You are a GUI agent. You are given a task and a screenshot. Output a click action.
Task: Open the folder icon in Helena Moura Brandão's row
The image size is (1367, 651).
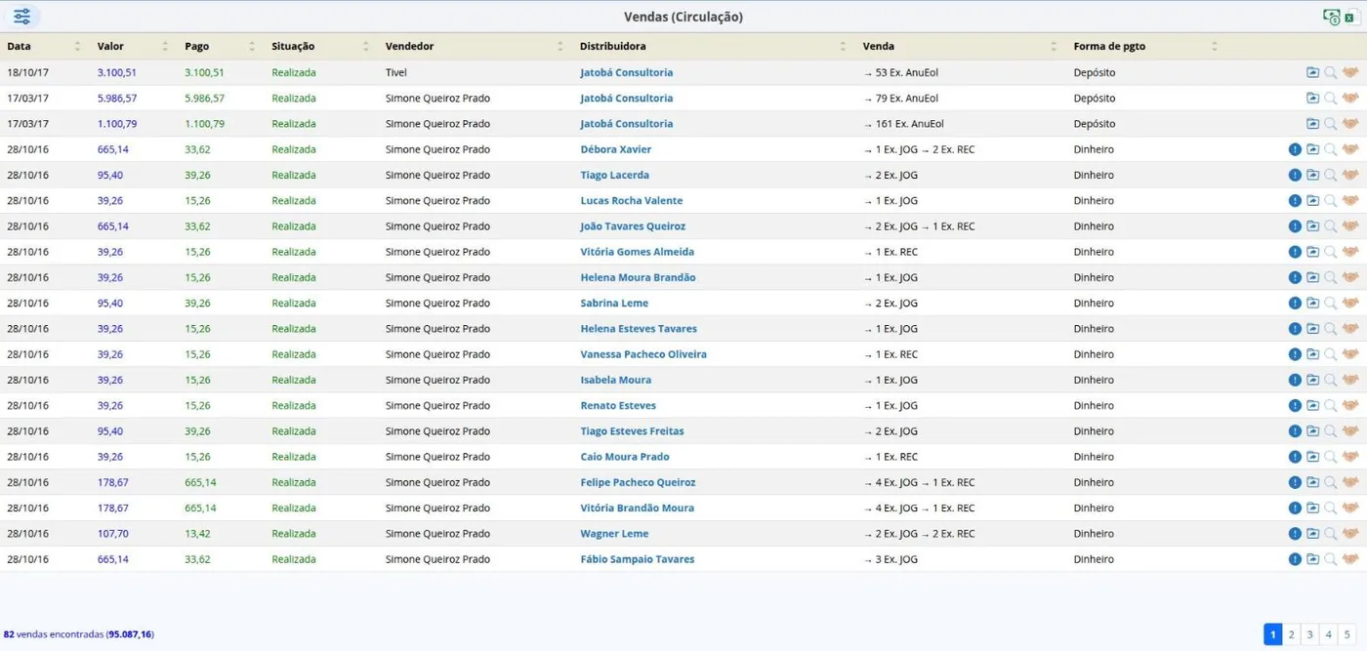[x=1312, y=277]
